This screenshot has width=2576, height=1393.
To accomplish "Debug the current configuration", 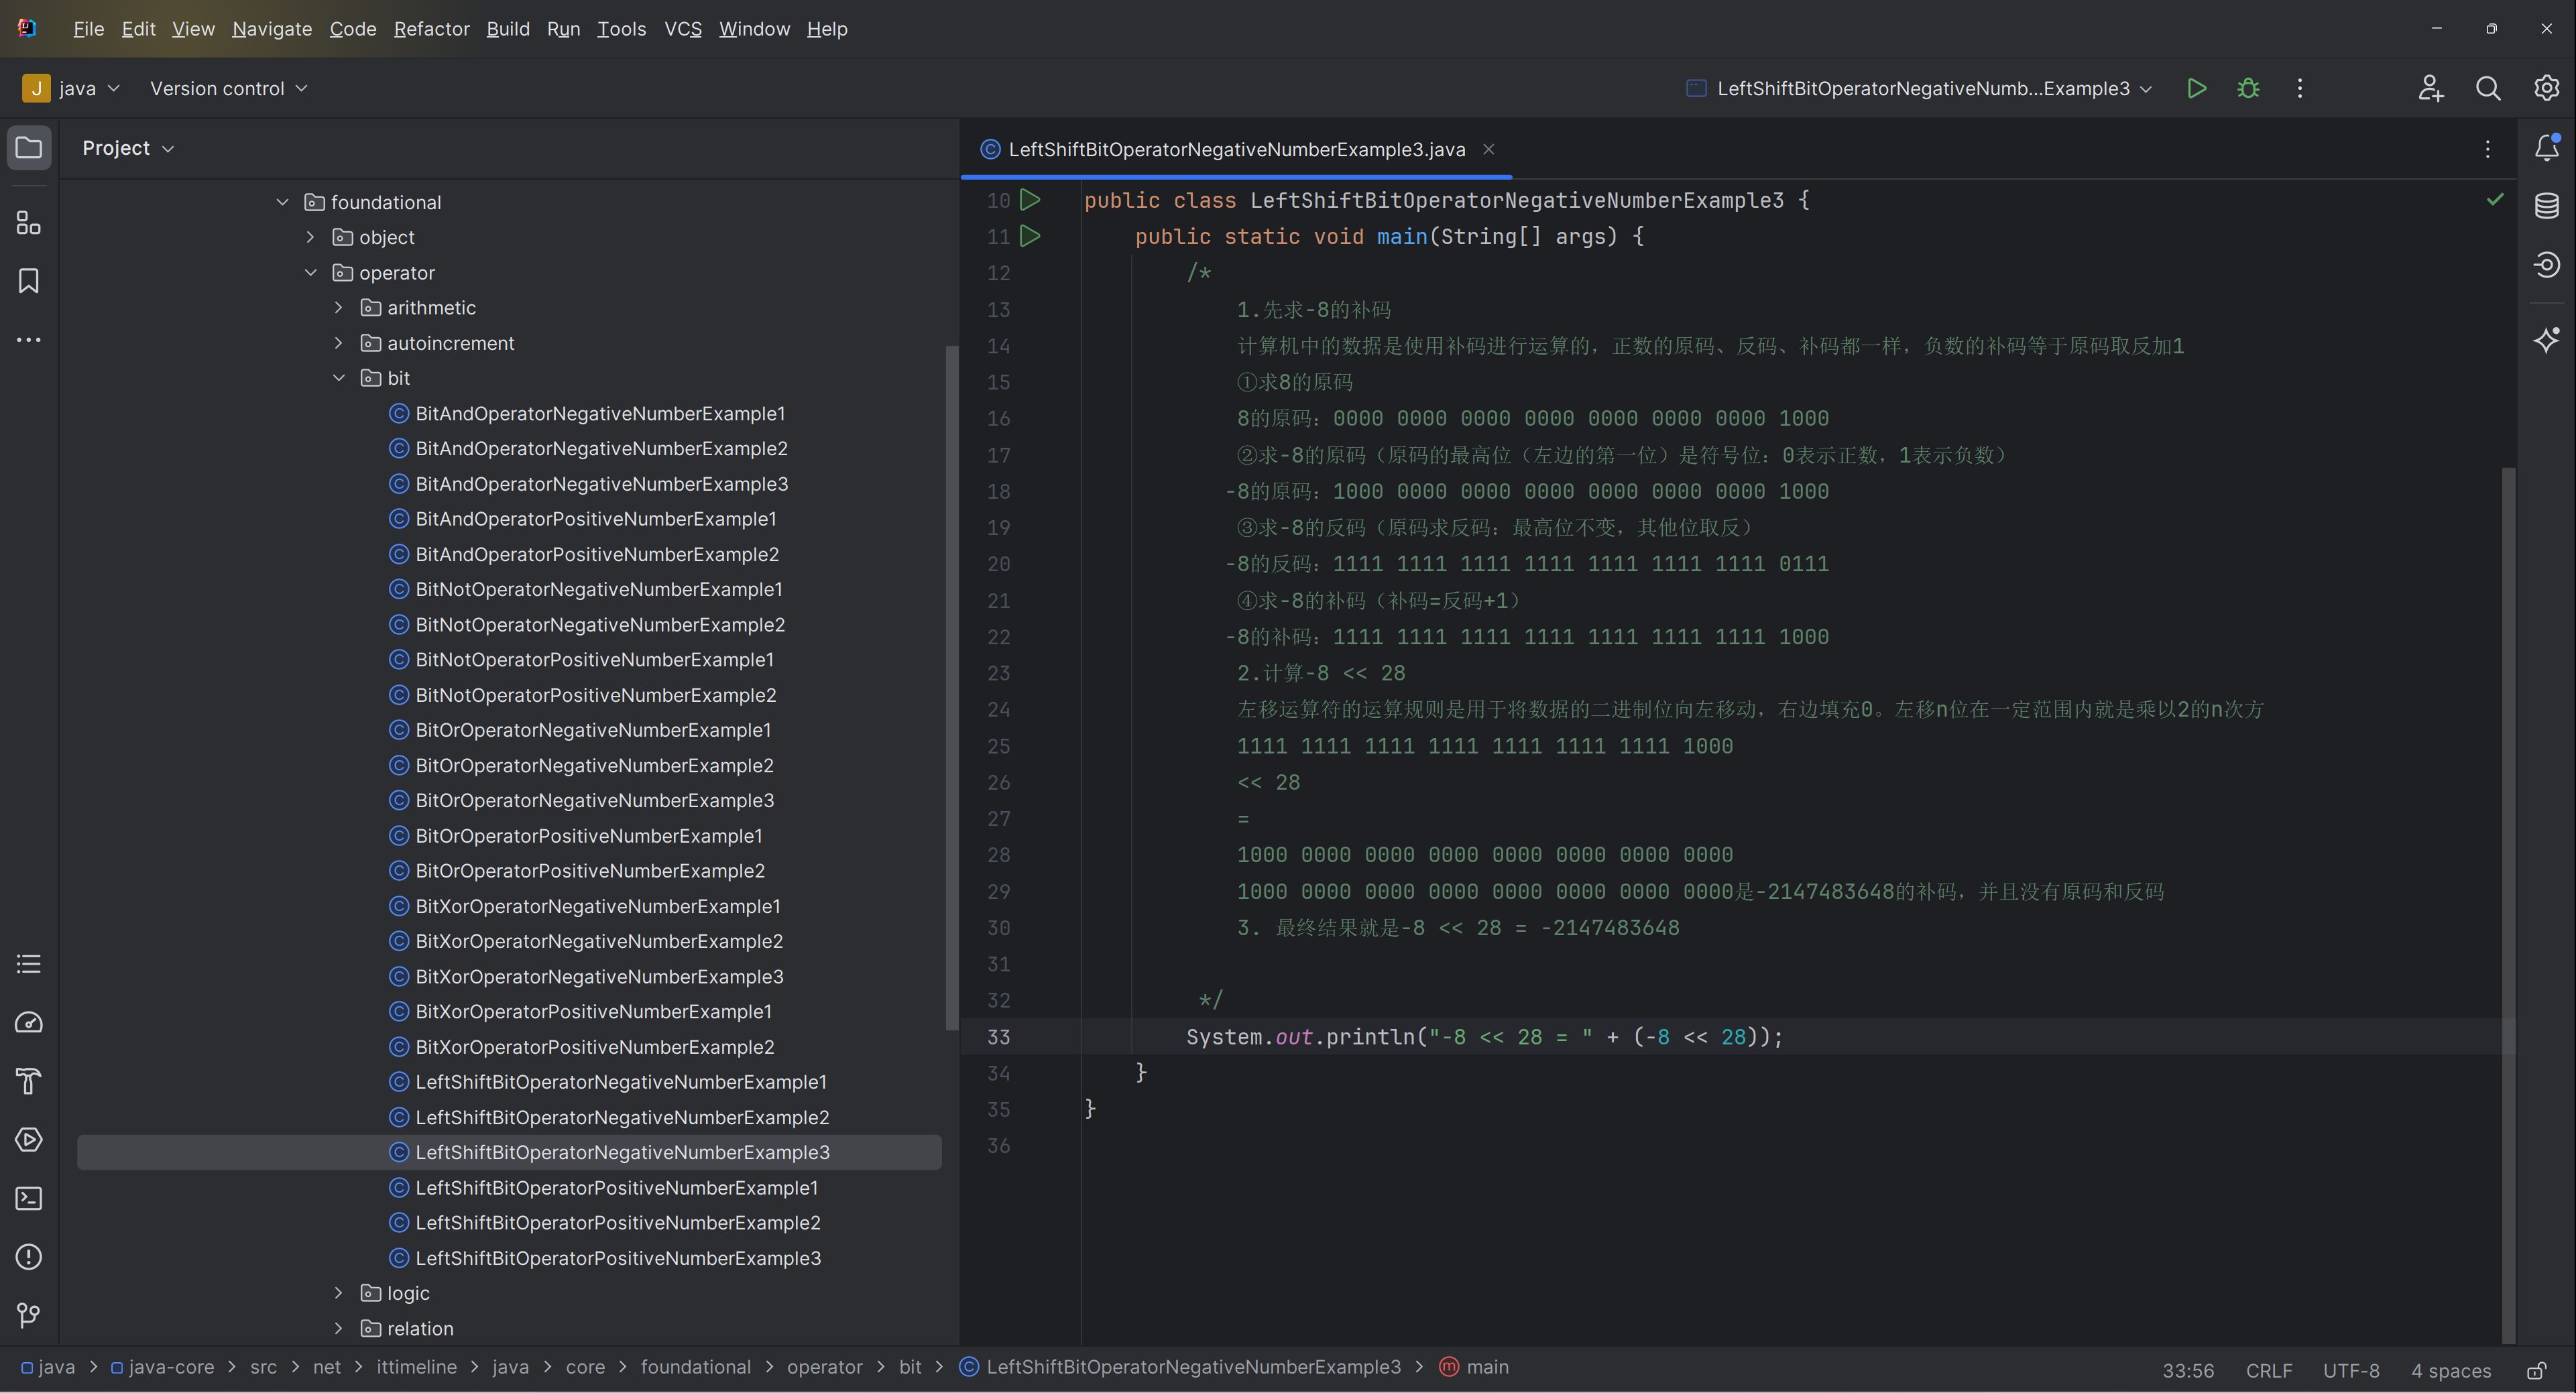I will tap(2248, 88).
